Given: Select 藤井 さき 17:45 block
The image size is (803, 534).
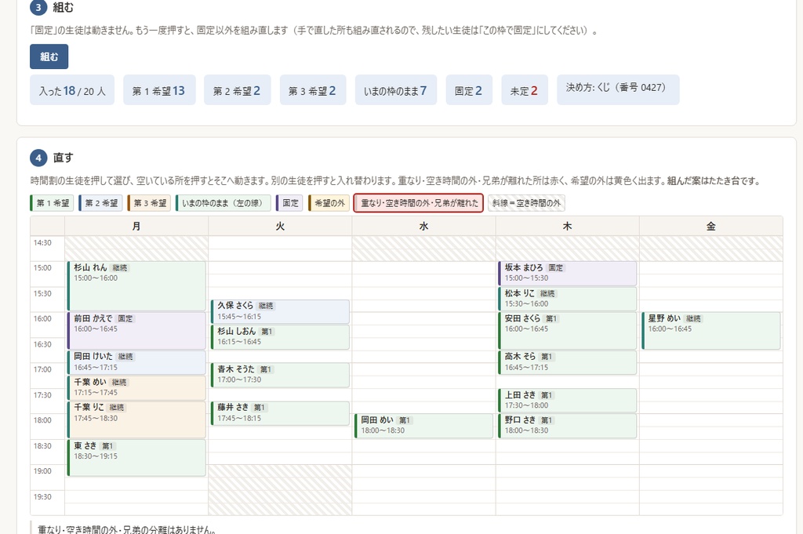Looking at the screenshot, I should (280, 413).
